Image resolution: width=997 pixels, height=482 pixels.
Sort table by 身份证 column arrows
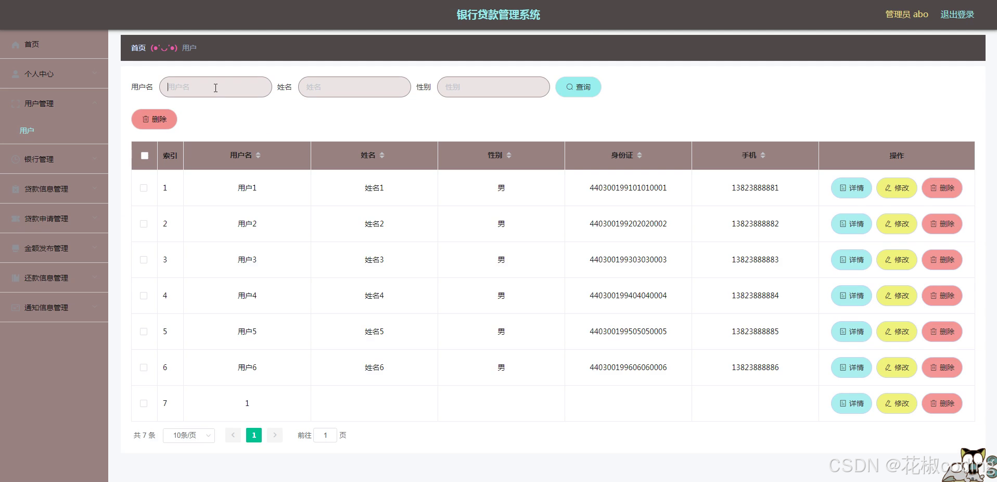(x=640, y=155)
